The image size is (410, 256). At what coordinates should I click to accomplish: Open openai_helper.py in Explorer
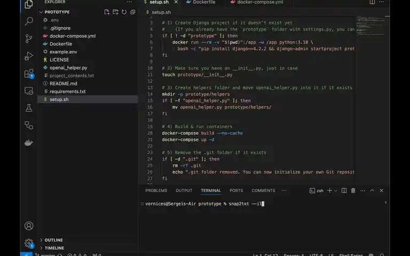[x=88, y=68]
